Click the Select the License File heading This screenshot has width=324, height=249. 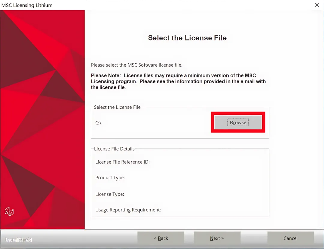pyautogui.click(x=187, y=38)
